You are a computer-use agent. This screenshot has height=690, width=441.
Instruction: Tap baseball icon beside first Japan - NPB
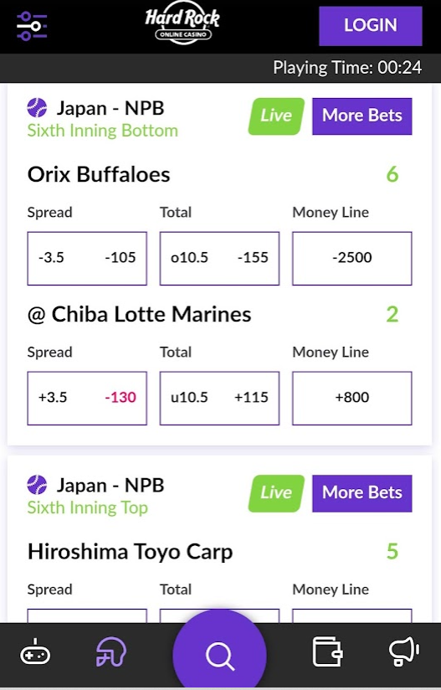[37, 108]
